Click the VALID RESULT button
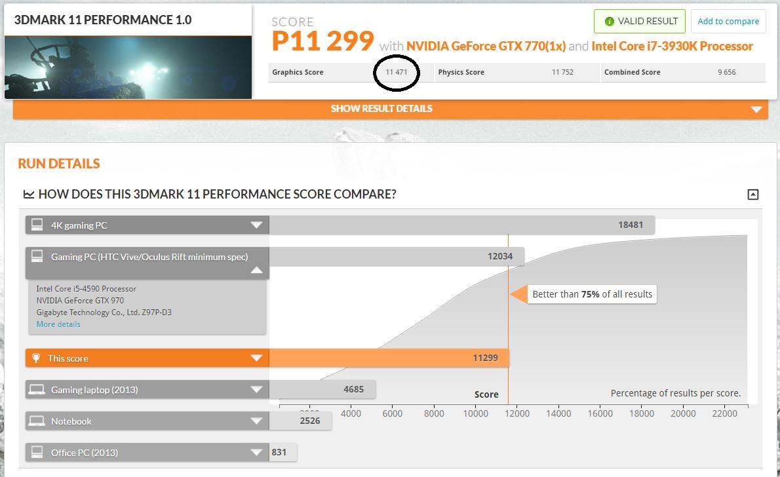Image resolution: width=780 pixels, height=477 pixels. [x=639, y=22]
